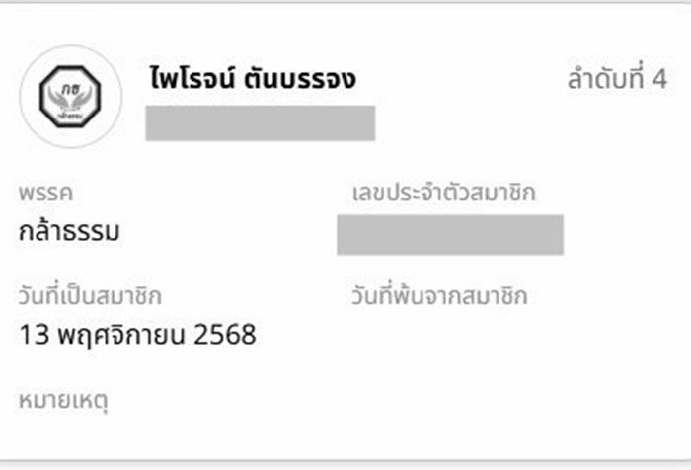Screen dimensions: 691x470
Task: Click the Kla Tham party logo icon
Action: 71,96
